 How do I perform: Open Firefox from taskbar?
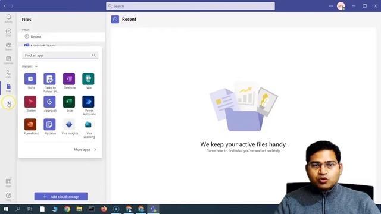(x=104, y=209)
